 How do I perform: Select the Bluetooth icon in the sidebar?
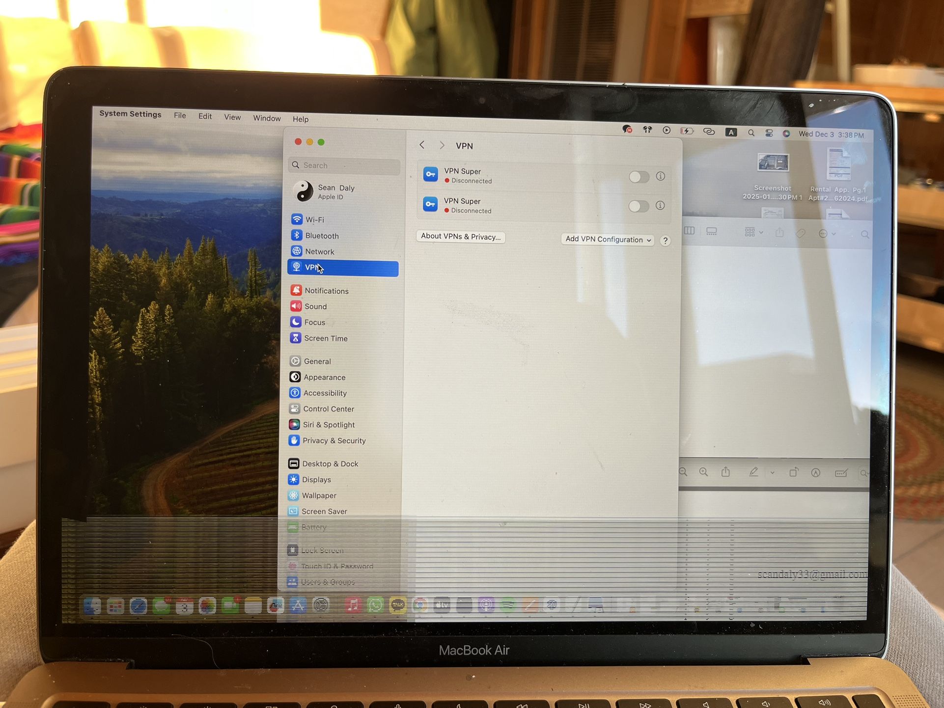pos(297,235)
